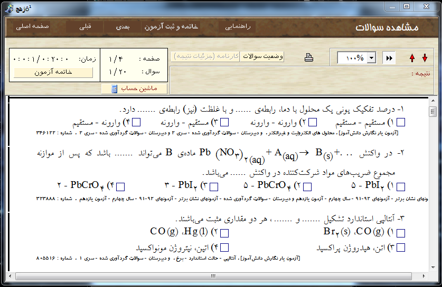Click بعدی to go to next page
Image resolution: width=442 pixels, height=287 pixels.
123,26
